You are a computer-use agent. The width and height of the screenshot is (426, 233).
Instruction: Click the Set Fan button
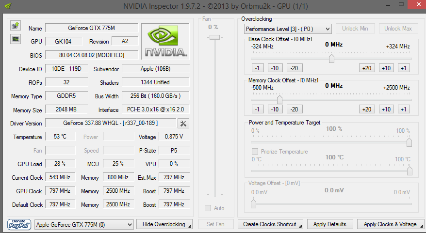[x=216, y=224]
